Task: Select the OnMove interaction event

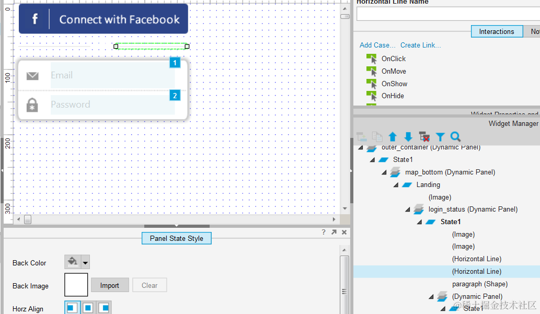Action: click(x=394, y=71)
